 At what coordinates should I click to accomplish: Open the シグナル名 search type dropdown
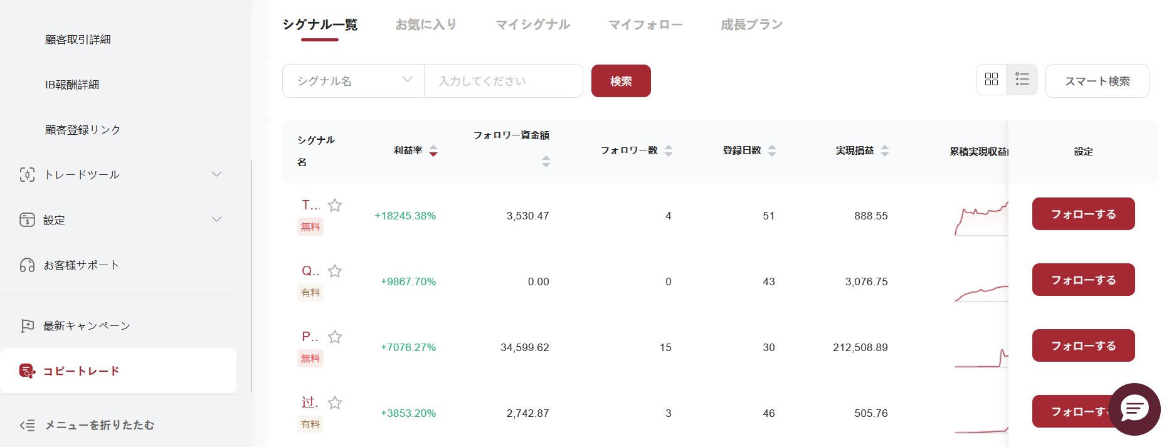point(353,81)
